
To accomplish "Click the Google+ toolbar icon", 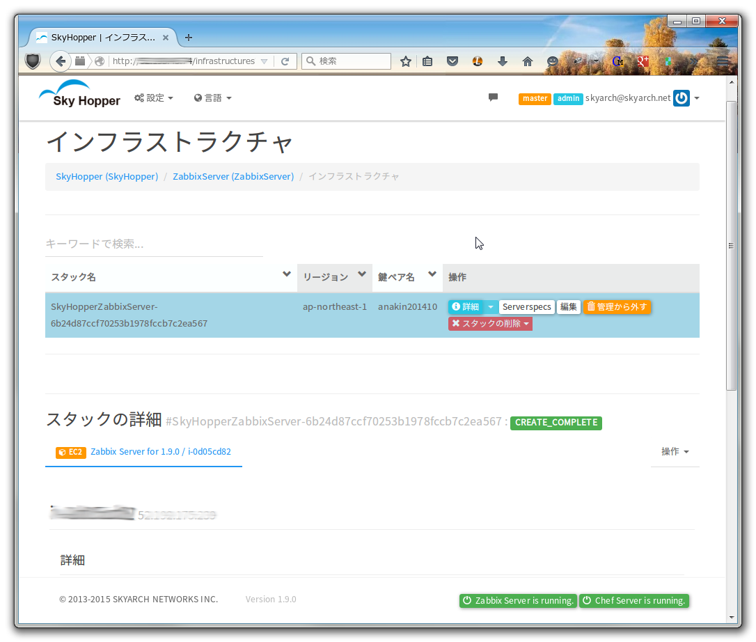I will pyautogui.click(x=643, y=61).
